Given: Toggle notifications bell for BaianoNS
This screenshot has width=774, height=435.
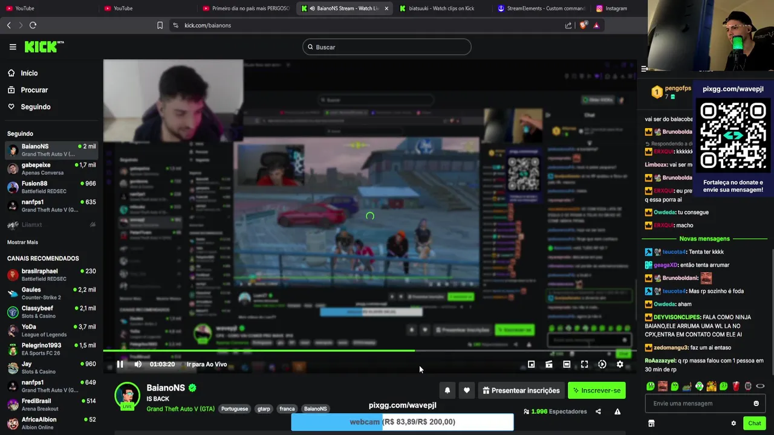Looking at the screenshot, I should coord(447,390).
